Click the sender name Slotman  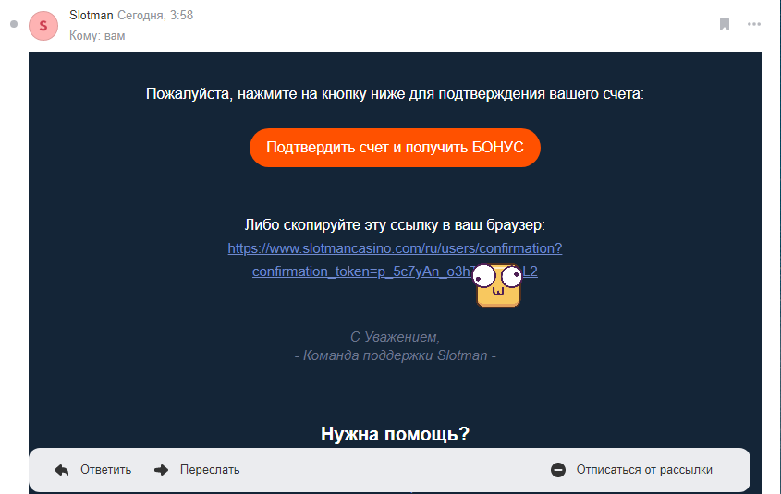[x=92, y=16]
